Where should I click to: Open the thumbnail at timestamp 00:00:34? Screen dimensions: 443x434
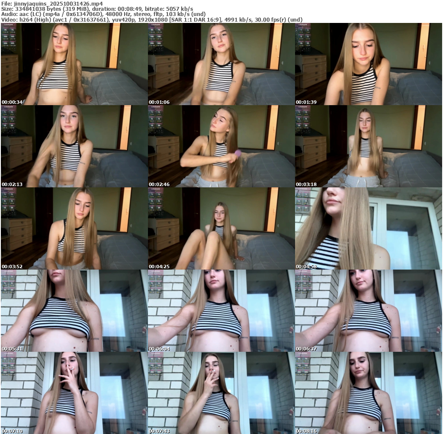(x=74, y=64)
